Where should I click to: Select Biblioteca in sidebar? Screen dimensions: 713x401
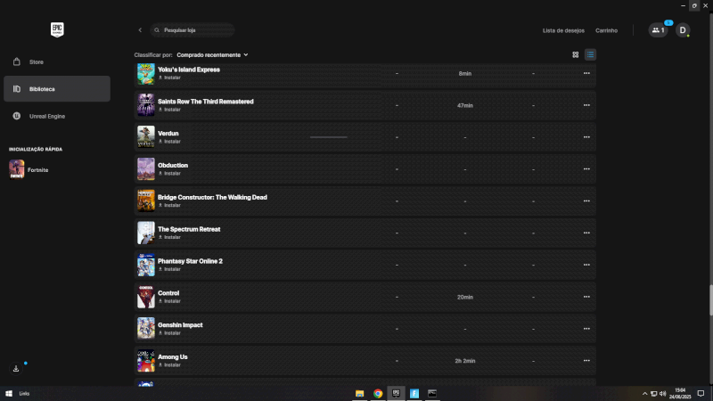click(57, 88)
